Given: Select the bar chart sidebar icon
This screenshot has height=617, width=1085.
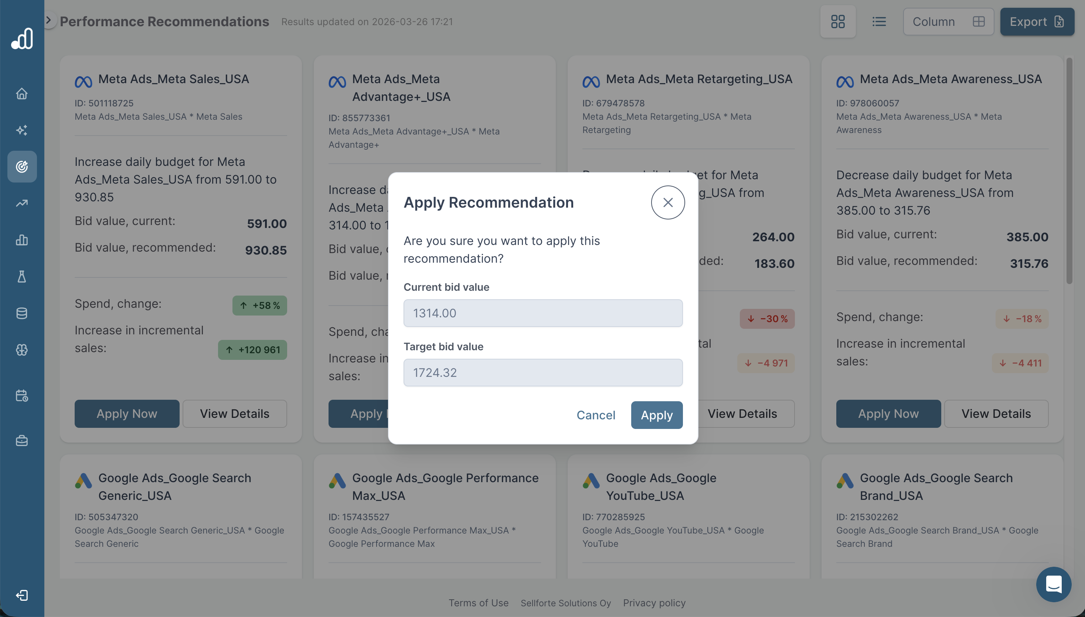Looking at the screenshot, I should click(21, 240).
